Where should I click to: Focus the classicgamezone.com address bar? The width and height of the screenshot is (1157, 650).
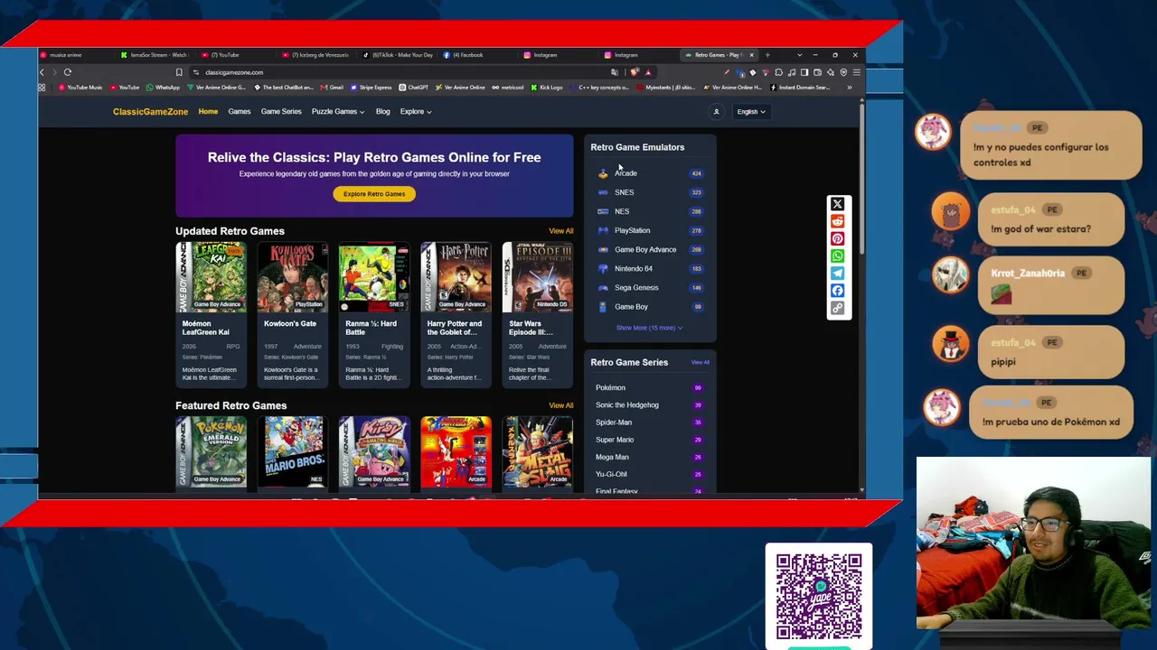click(x=398, y=72)
